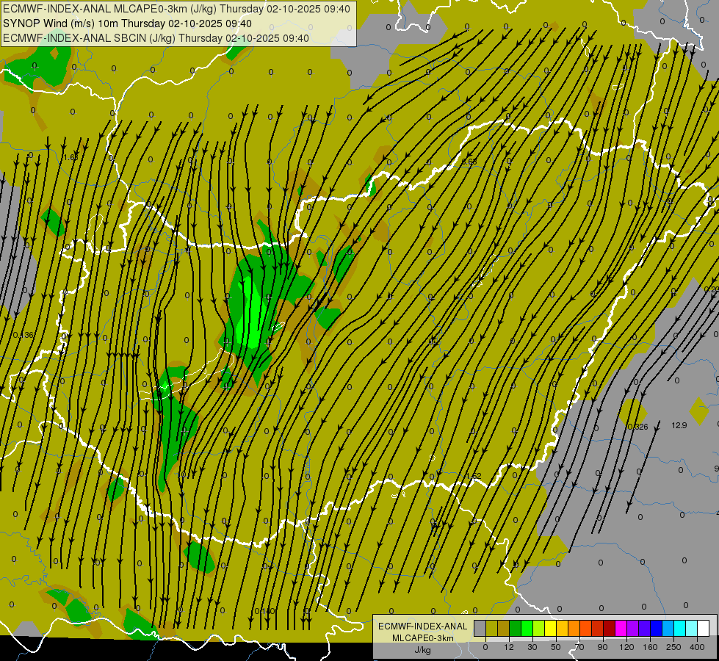Click the indigo legend swatch
Image resolution: width=719 pixels, height=661 pixels.
click(645, 628)
